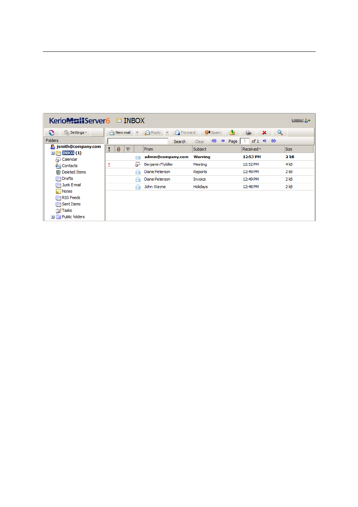The image size is (358, 507).
Task: Sort messages by Subject column
Action: (x=217, y=149)
